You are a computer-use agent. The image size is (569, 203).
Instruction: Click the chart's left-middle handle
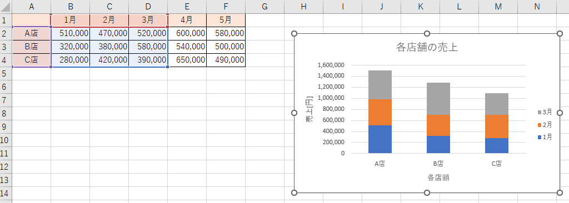295,113
